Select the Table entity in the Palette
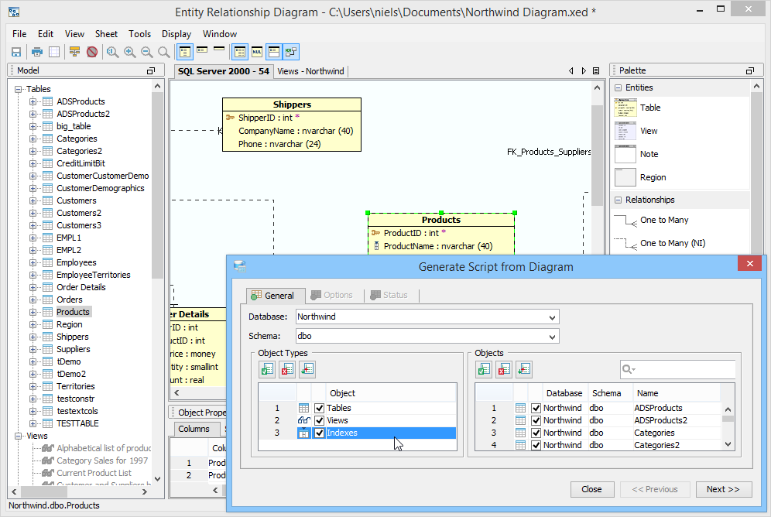 click(x=638, y=108)
